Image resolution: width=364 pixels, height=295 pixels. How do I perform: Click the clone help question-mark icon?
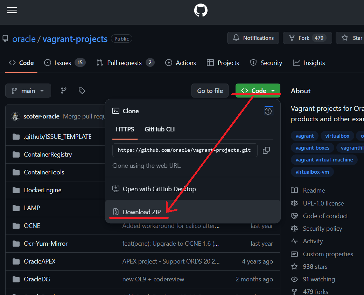pos(268,111)
